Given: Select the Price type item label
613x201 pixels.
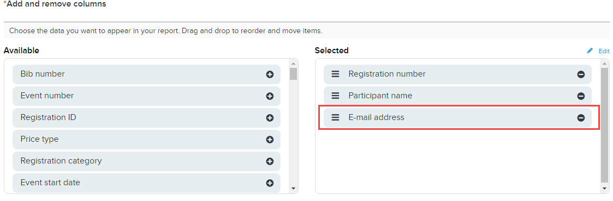Looking at the screenshot, I should (39, 139).
